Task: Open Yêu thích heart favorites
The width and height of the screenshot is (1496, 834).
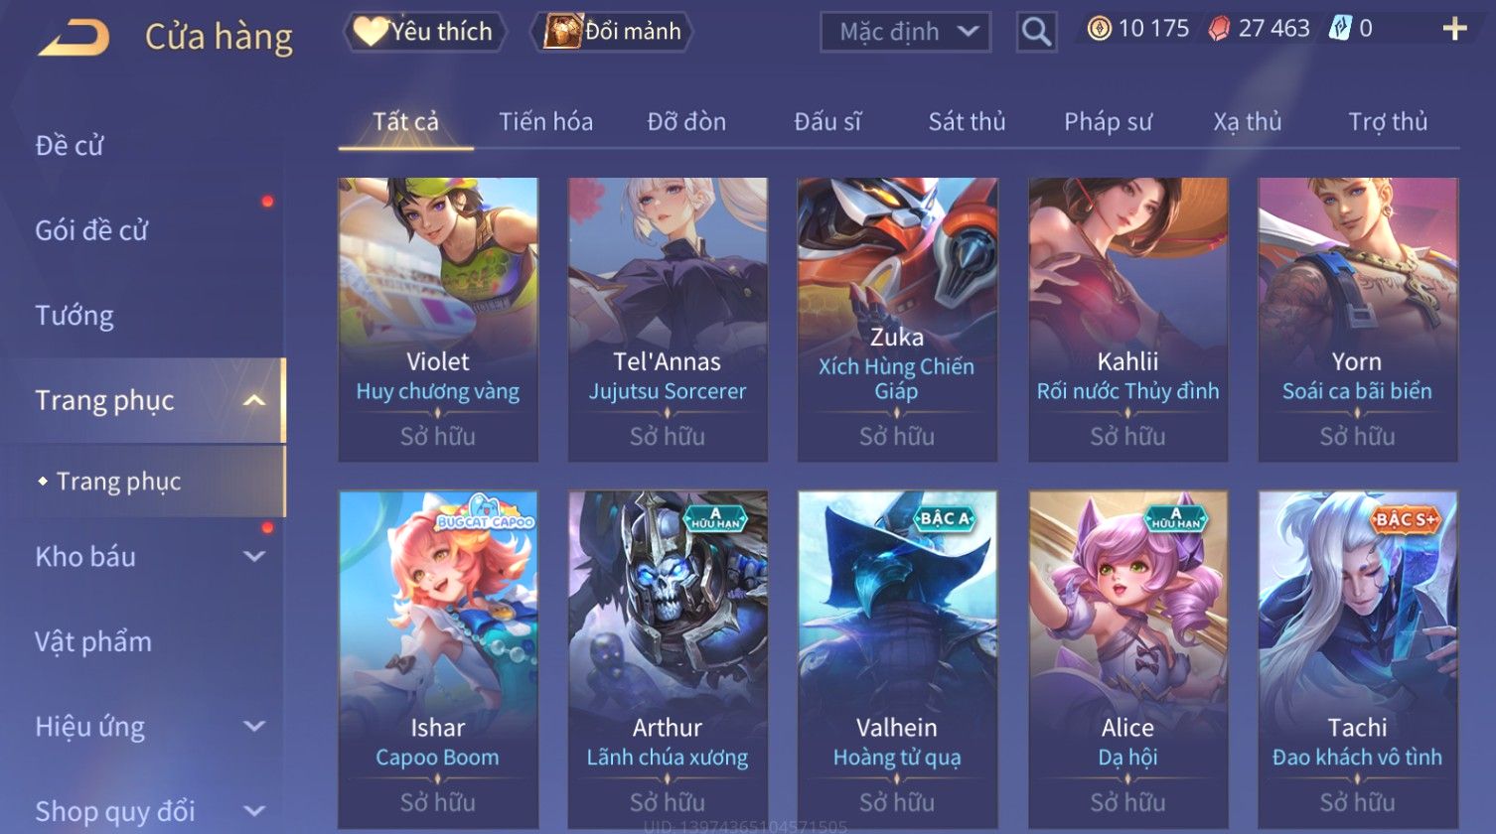Action: point(424,32)
